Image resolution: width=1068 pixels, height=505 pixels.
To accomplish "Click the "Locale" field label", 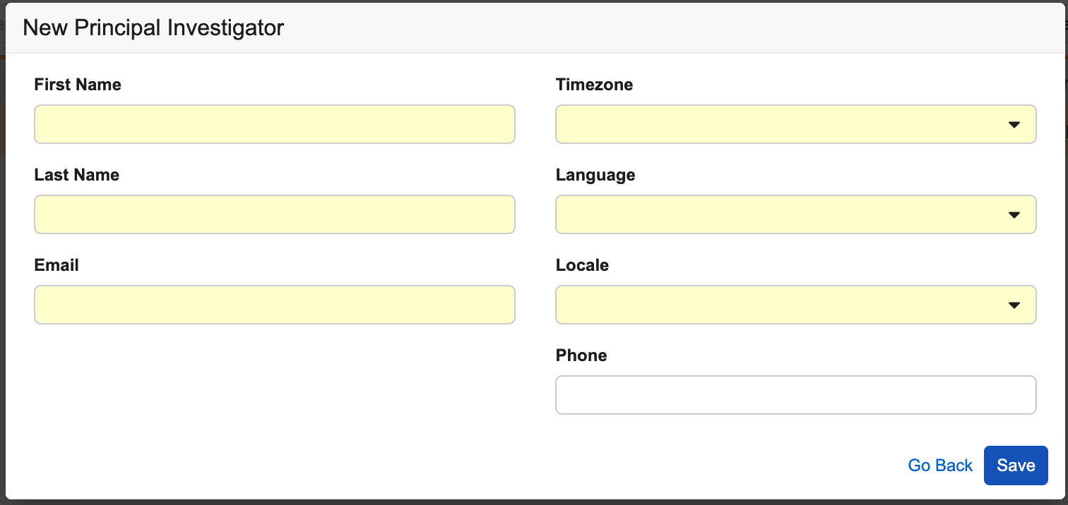I will 582,265.
